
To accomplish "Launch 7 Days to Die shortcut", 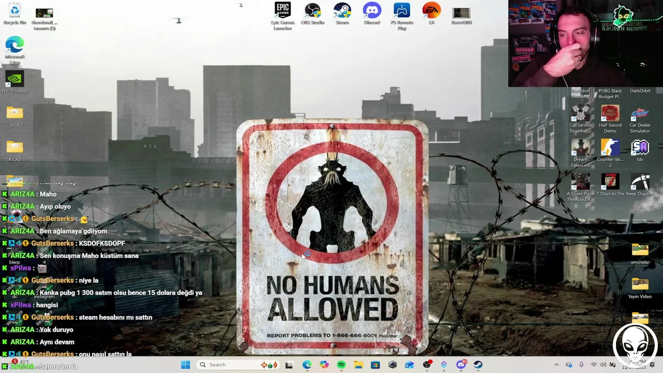I will [x=610, y=184].
